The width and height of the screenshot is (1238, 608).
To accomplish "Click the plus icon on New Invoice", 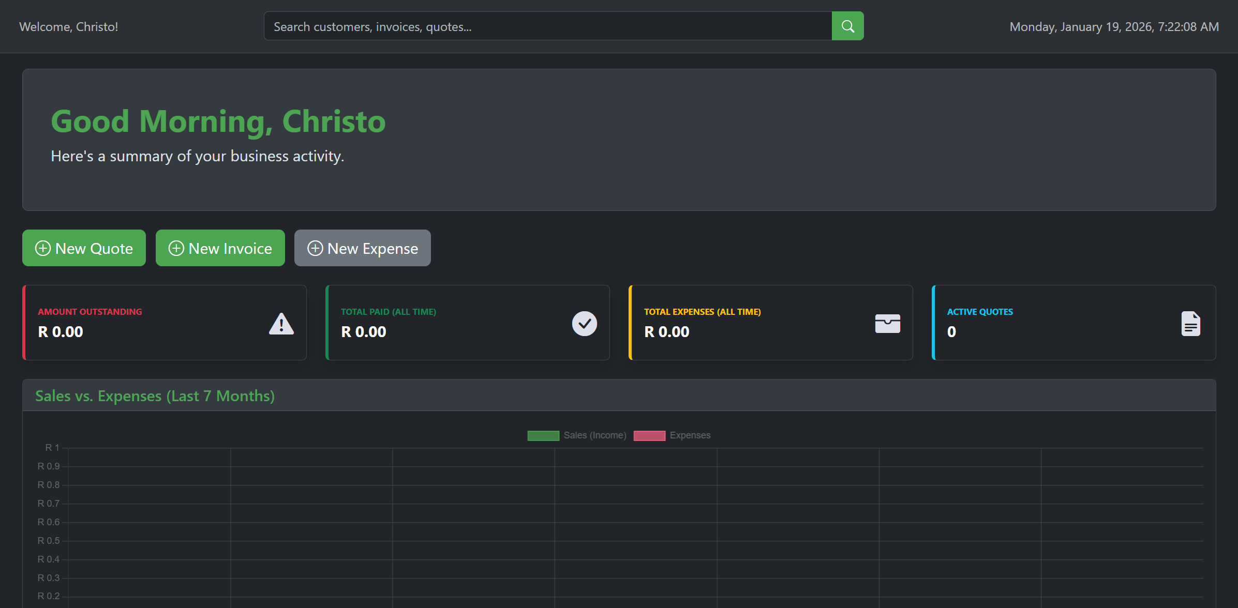I will 176,249.
